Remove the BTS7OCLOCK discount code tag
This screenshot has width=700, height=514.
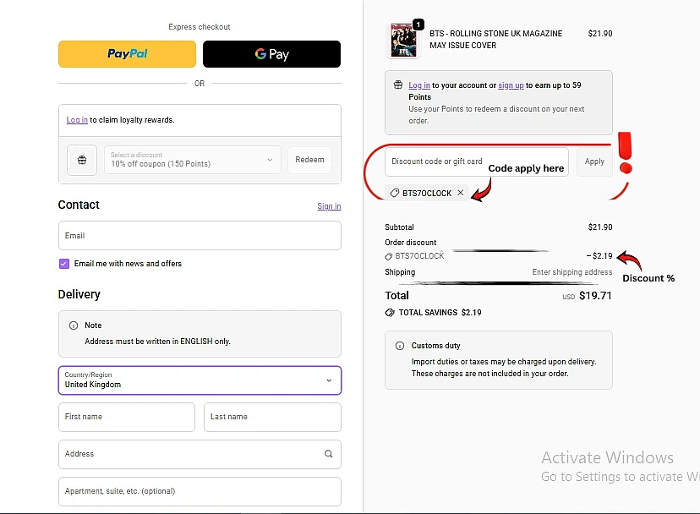(x=460, y=193)
